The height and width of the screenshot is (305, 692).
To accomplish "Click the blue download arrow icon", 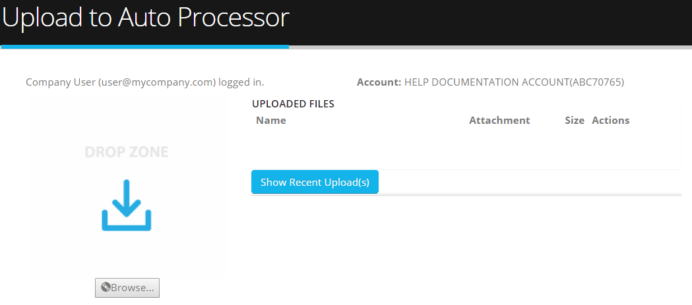I will click(x=126, y=205).
